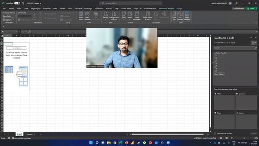Click the Insert Function fx icon
Viewport: 259px width, 146px height.
tap(29, 32)
